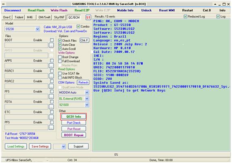Enable Add INFO Block option
The image size is (232, 163).
pyautogui.click(x=60, y=77)
